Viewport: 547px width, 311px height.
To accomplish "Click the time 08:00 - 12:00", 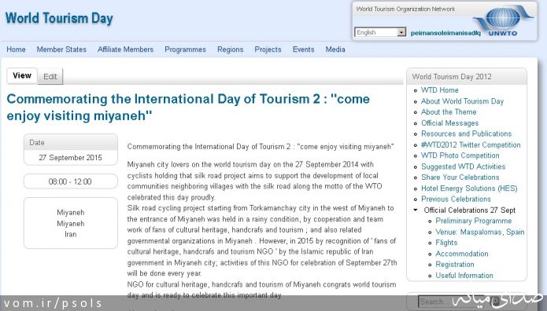I will pos(70,181).
